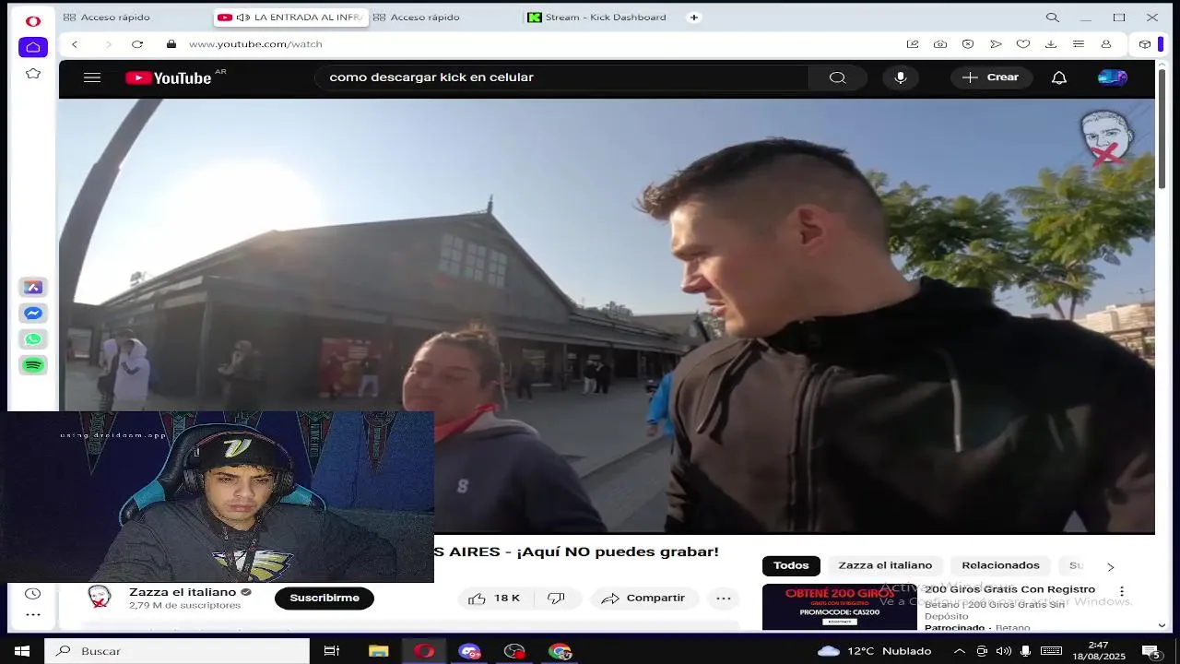The image size is (1180, 664).
Task: Reload the YouTube page
Action: [x=137, y=44]
